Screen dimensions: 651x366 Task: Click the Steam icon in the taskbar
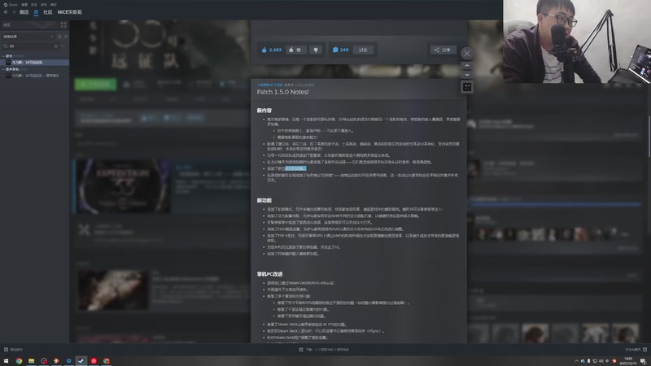(81, 361)
